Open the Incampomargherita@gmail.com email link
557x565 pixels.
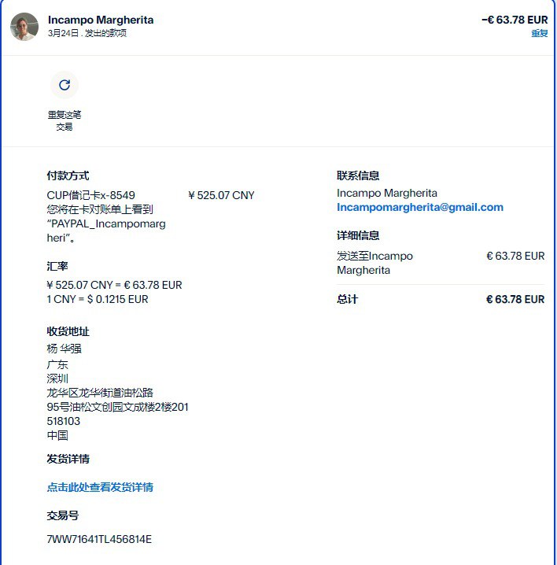click(420, 207)
